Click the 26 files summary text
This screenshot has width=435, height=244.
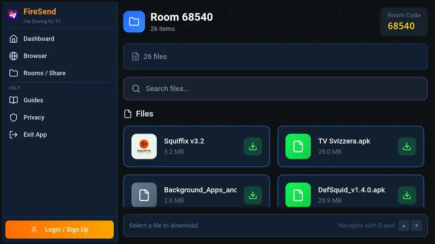pos(155,57)
